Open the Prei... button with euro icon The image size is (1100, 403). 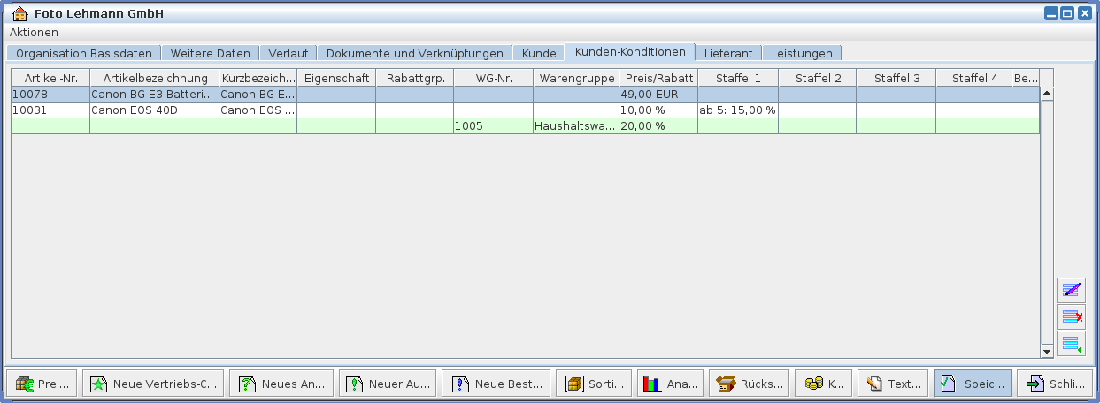coord(42,384)
